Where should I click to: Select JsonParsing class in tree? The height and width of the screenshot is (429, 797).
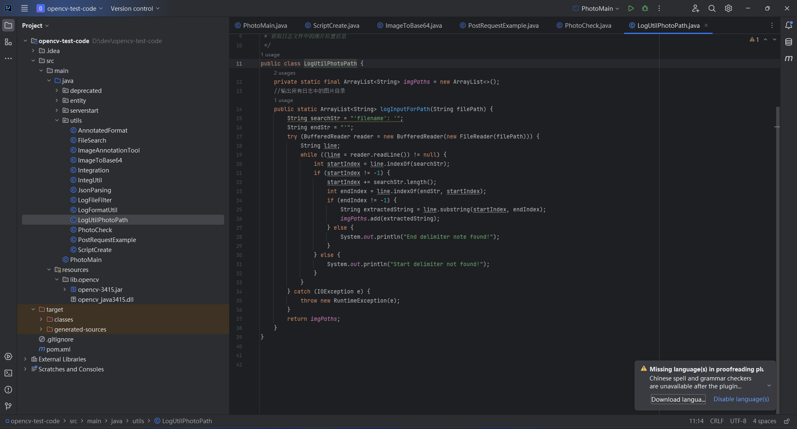click(x=95, y=190)
